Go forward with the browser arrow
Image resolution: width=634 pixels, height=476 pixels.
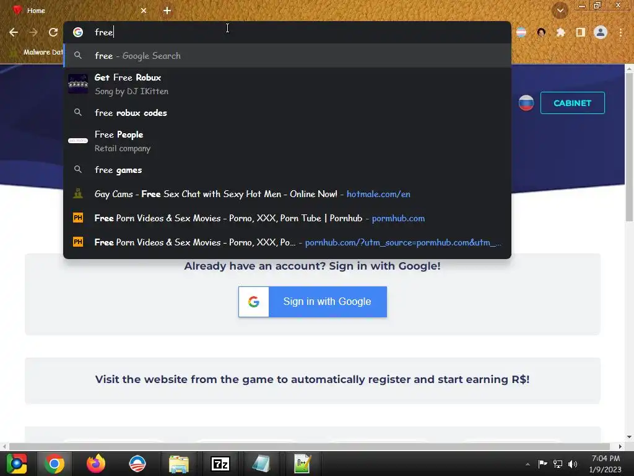(x=33, y=32)
